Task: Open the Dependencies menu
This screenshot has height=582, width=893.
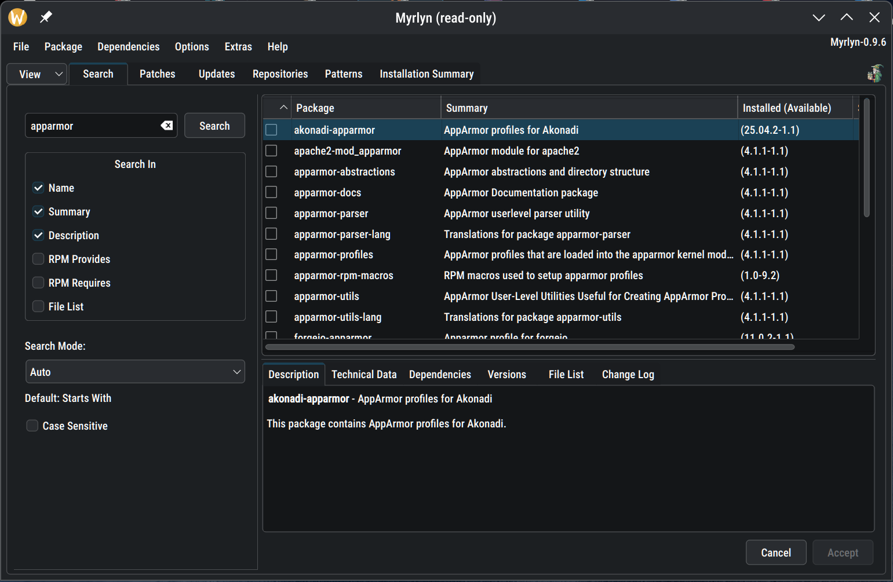Action: pos(129,46)
